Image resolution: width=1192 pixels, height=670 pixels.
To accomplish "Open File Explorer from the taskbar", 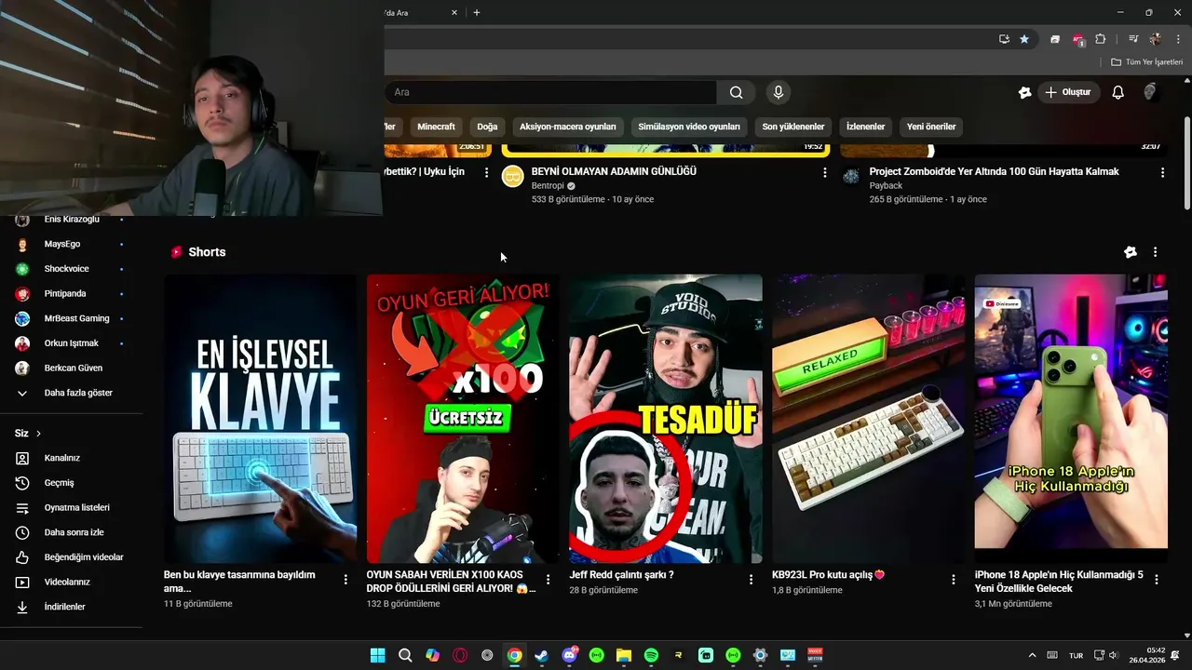I will coord(624,655).
